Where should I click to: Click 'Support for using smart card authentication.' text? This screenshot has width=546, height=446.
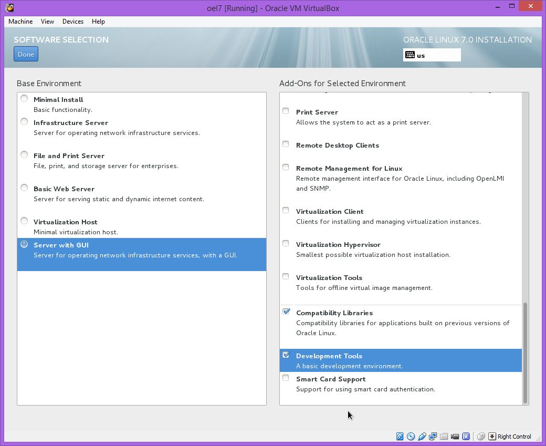coord(365,389)
